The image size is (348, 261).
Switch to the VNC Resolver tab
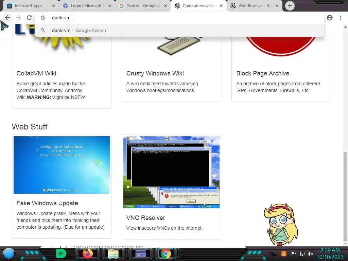coord(254,6)
